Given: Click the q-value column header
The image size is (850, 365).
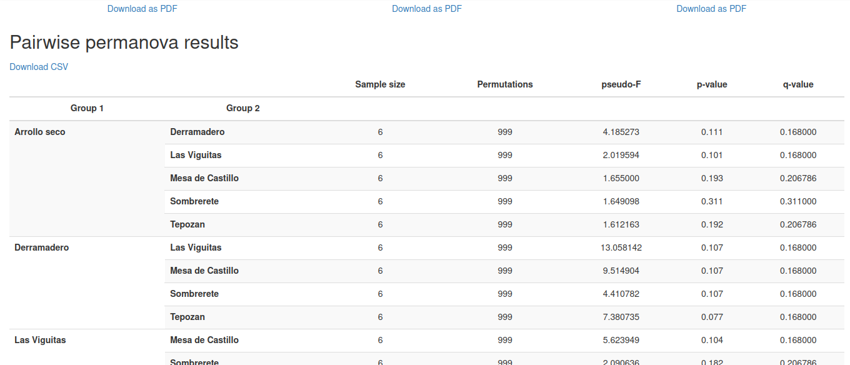Looking at the screenshot, I should [x=798, y=84].
